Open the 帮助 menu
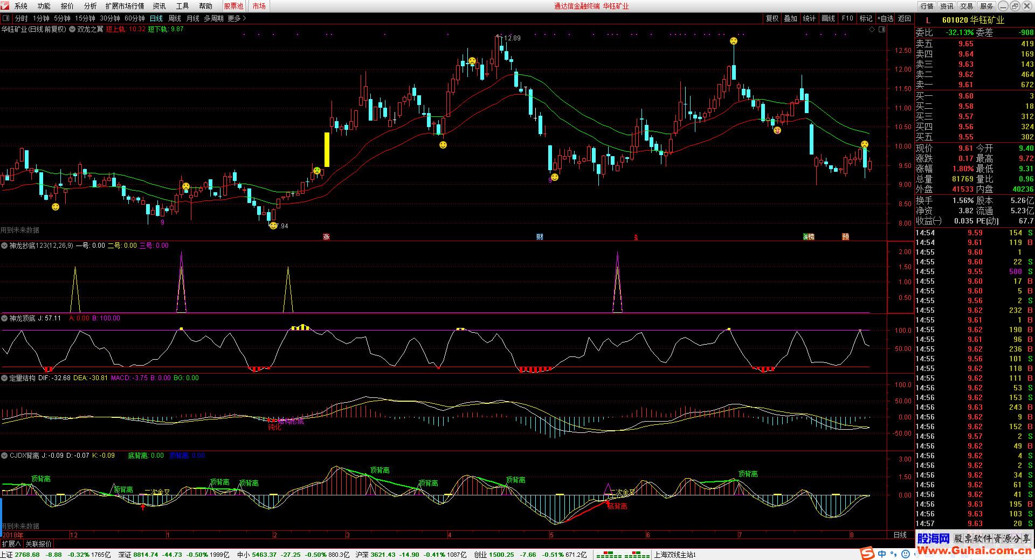Viewport: 1035px width, 560px height. tap(206, 6)
